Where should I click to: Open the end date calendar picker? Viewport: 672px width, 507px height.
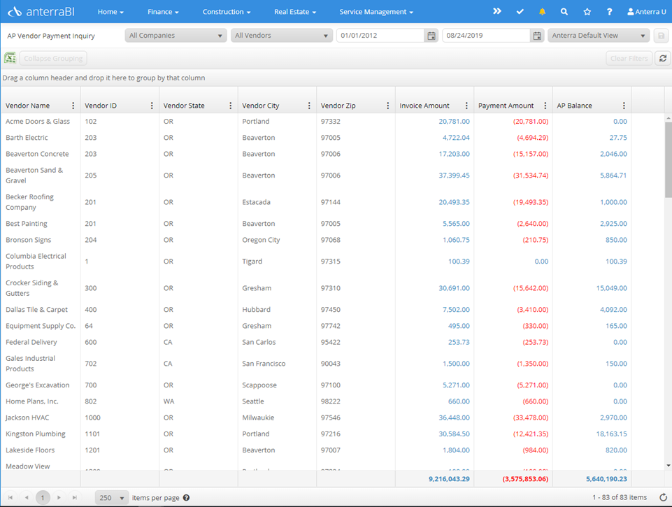click(x=537, y=36)
